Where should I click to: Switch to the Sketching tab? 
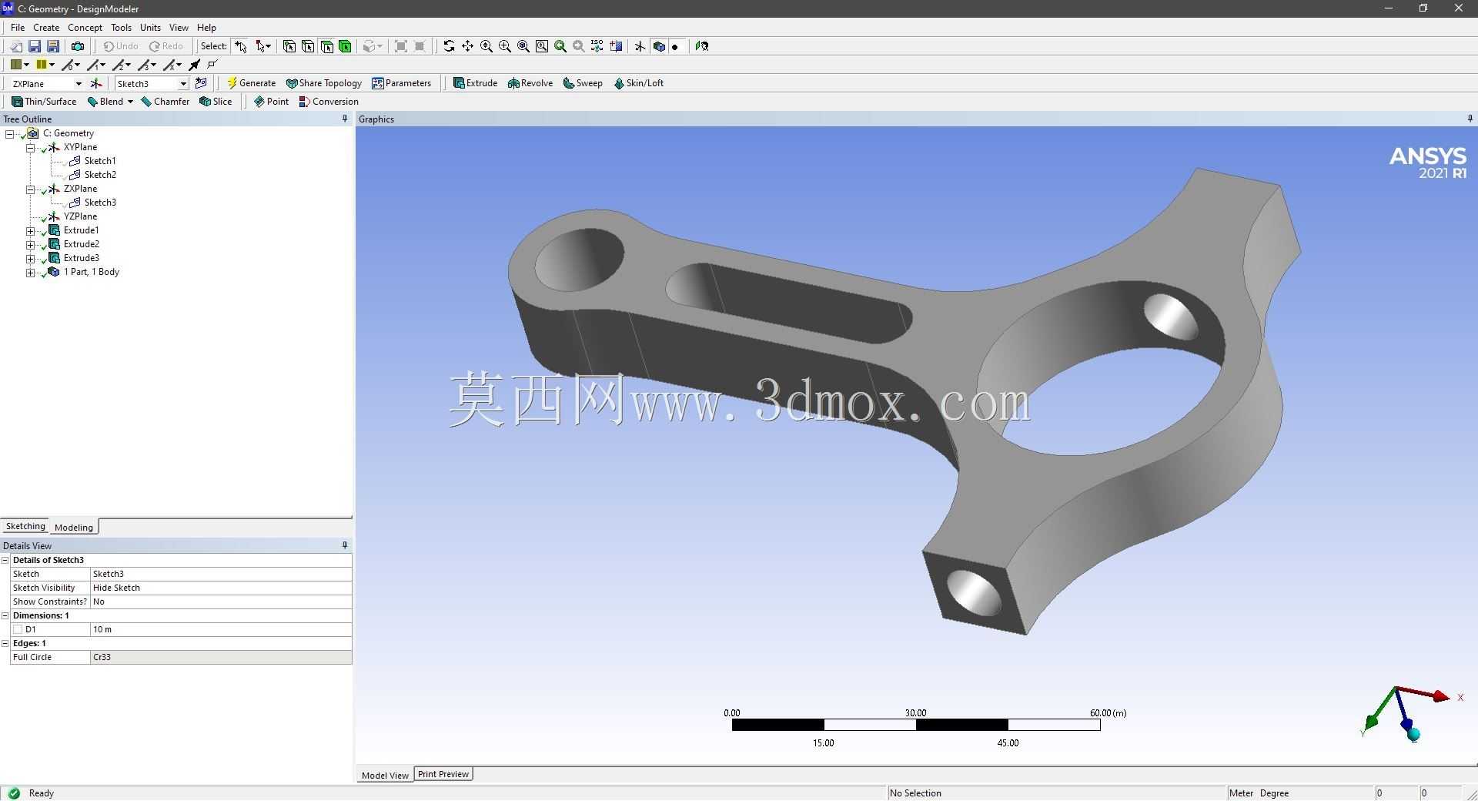point(25,526)
